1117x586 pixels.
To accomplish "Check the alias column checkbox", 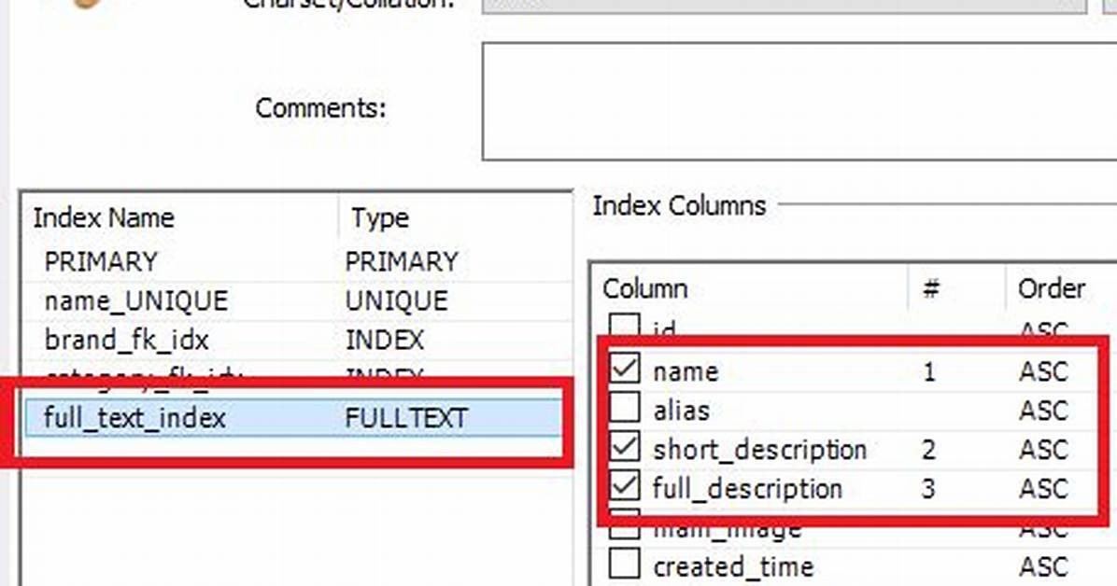I will click(625, 409).
